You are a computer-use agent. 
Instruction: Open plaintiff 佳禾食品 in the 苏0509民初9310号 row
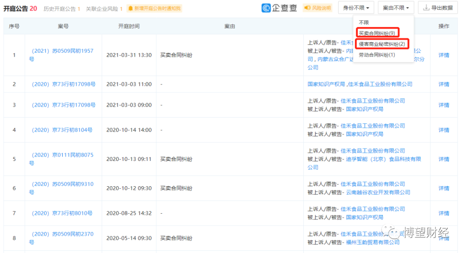(x=373, y=184)
